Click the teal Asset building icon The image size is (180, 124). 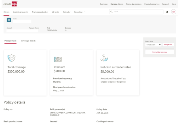(9, 20)
